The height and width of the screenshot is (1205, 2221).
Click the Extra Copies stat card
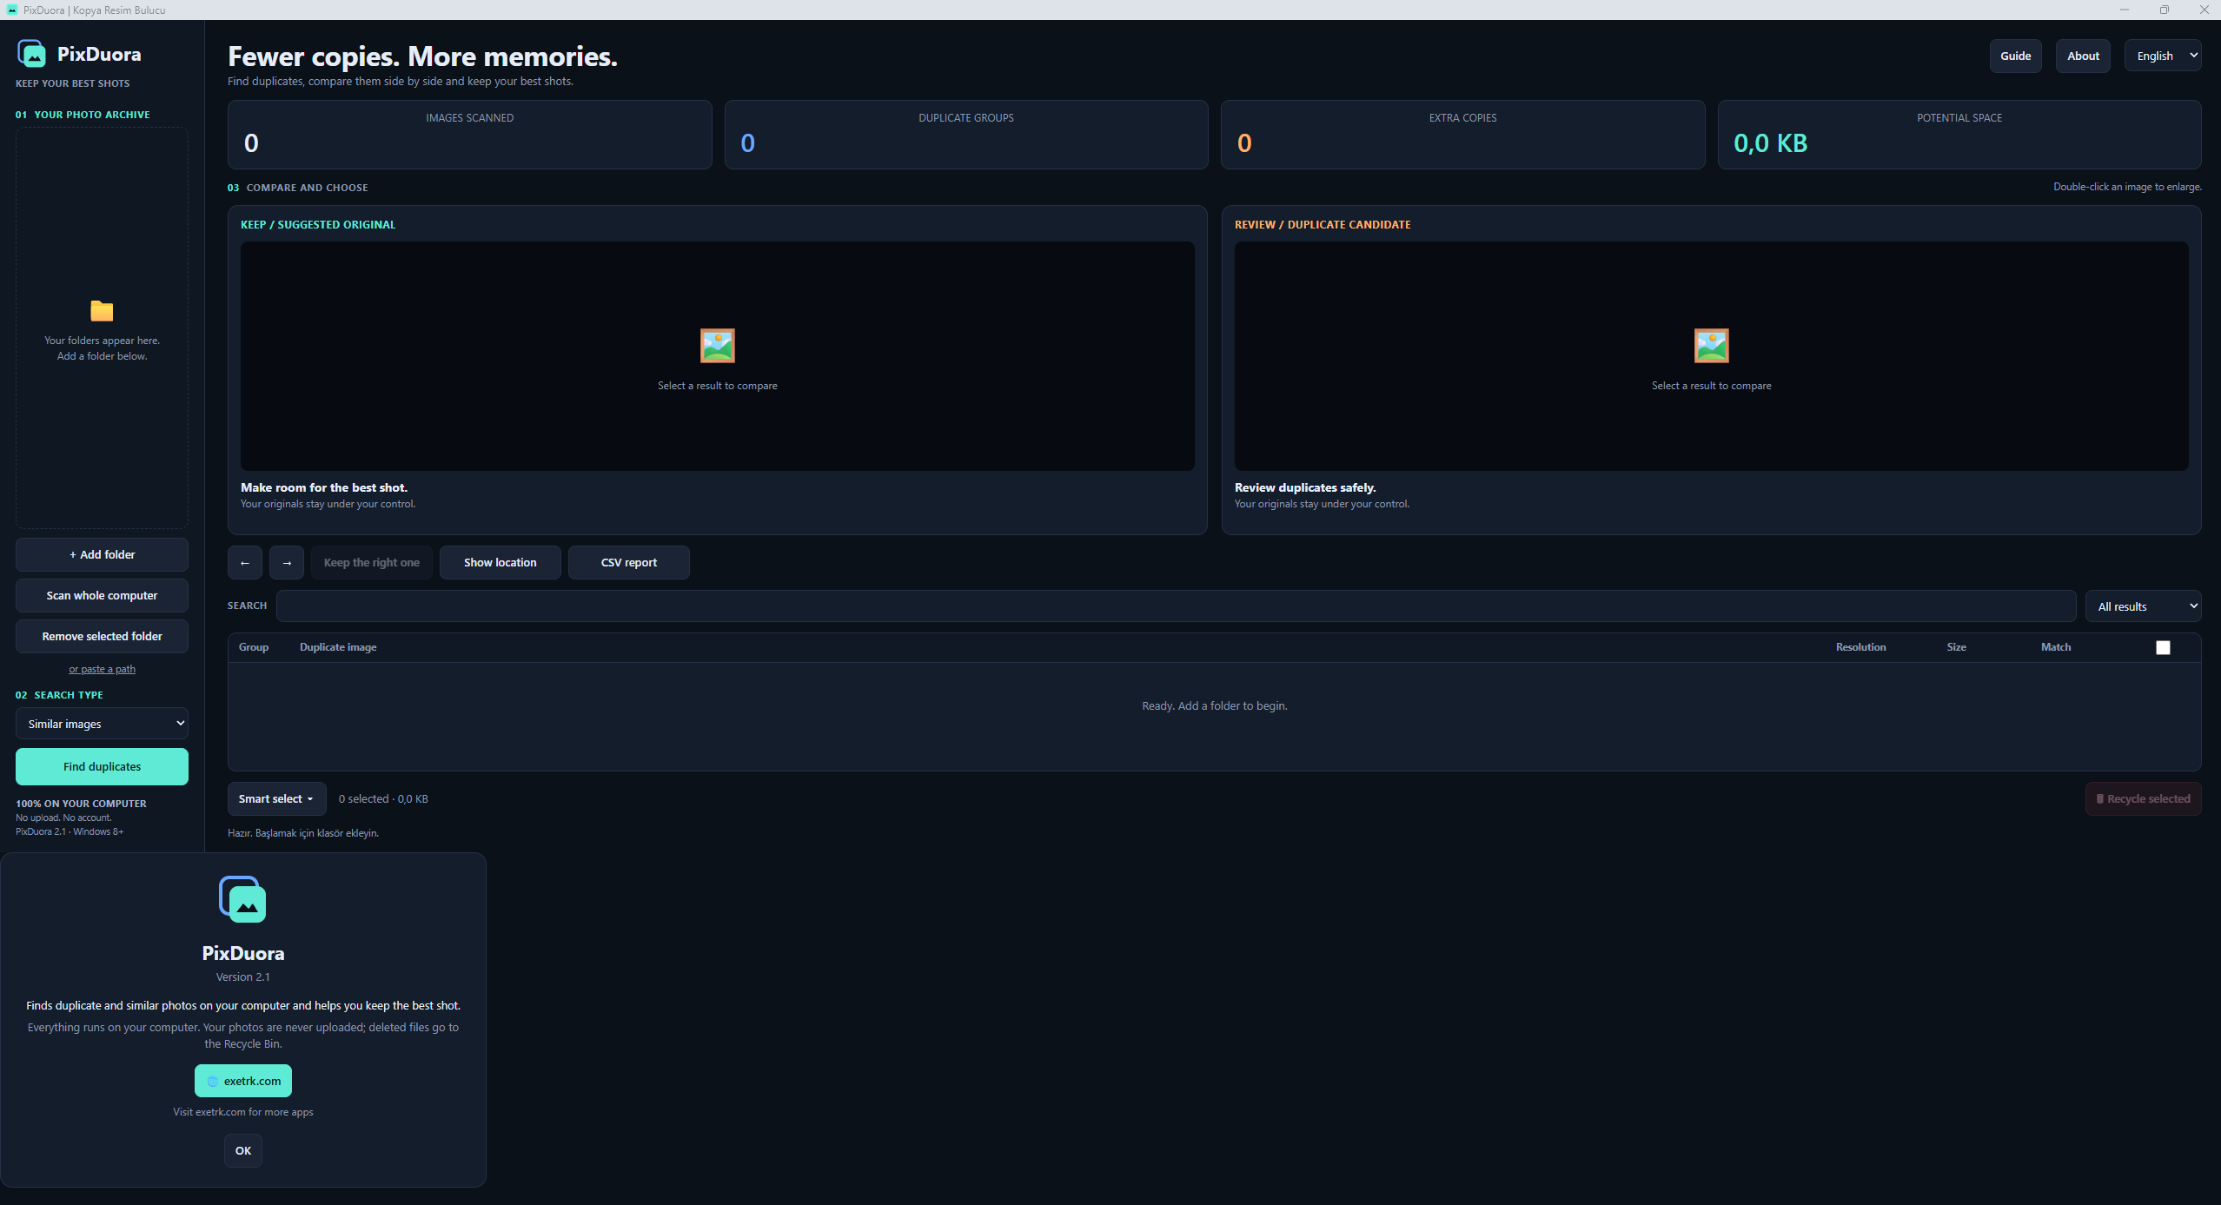pyautogui.click(x=1463, y=135)
